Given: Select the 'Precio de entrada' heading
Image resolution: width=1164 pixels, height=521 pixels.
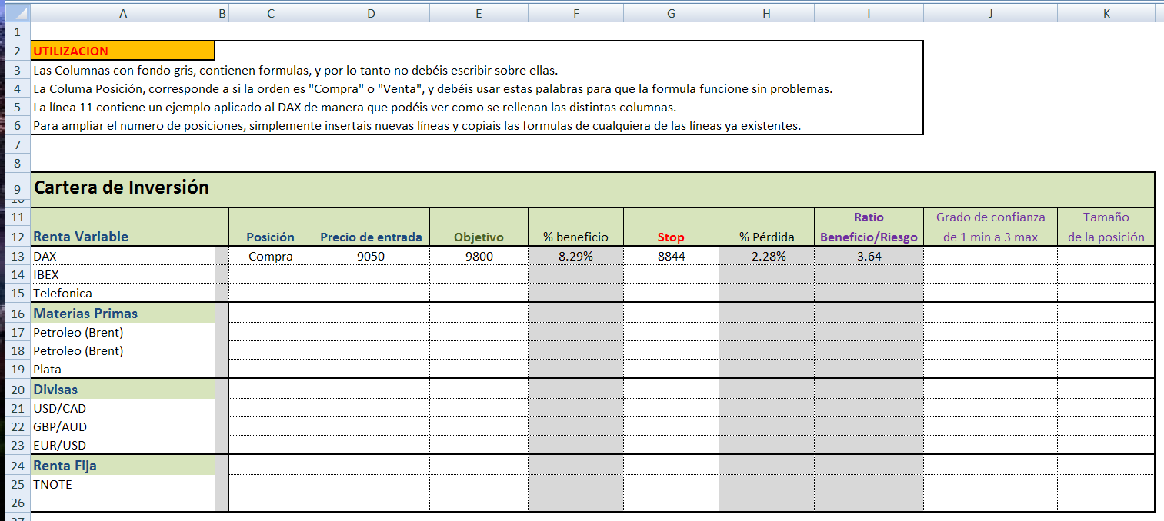Looking at the screenshot, I should coord(371,237).
